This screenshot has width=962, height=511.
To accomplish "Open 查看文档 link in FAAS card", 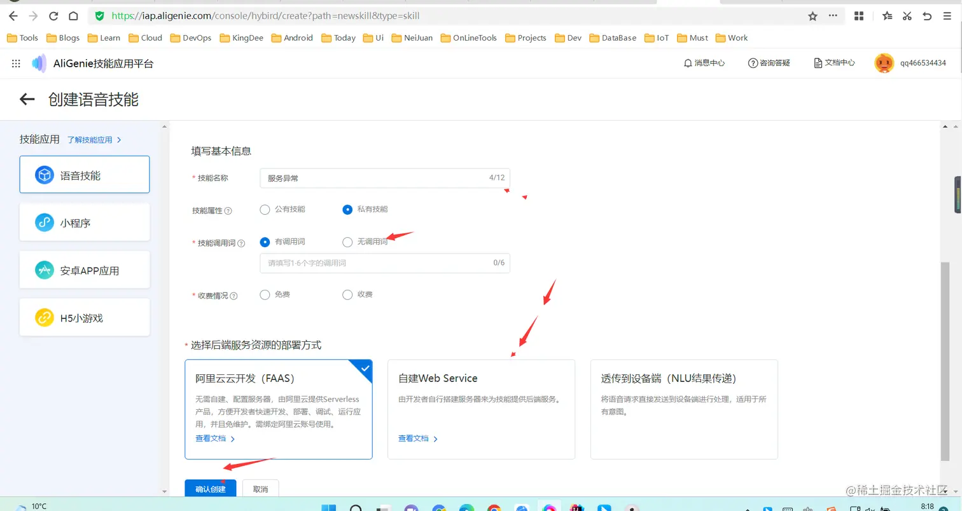I will [x=215, y=439].
